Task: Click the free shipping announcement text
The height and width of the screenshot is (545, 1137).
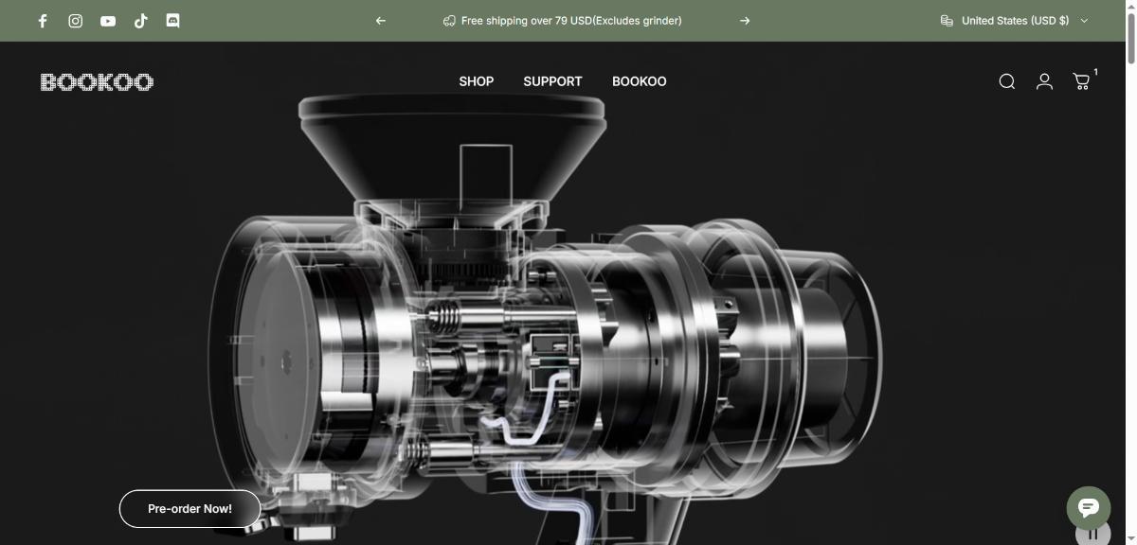Action: click(570, 21)
